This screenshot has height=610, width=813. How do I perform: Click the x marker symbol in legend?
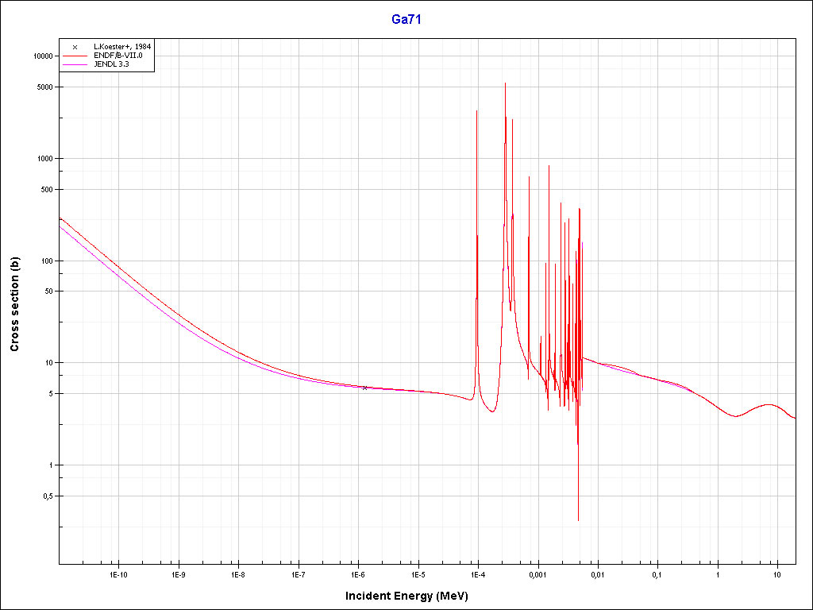click(x=75, y=47)
